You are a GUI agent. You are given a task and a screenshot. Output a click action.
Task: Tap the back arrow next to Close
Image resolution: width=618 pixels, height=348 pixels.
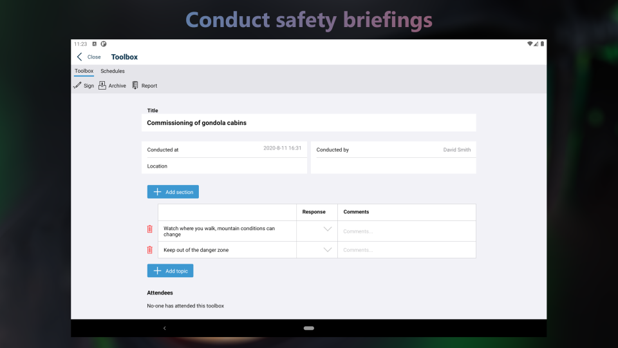click(x=80, y=57)
